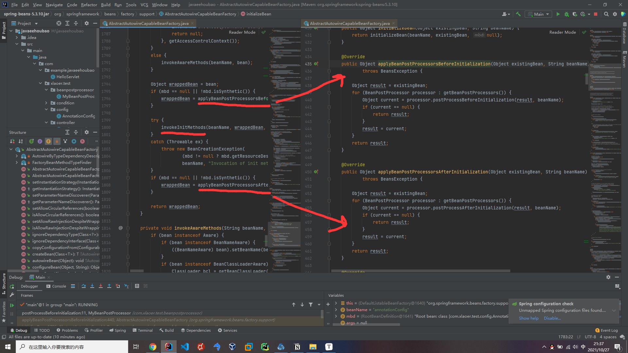Image resolution: width=628 pixels, height=353 pixels.
Task: Toggle show lambdas in Structure
Action: pyautogui.click(x=82, y=141)
